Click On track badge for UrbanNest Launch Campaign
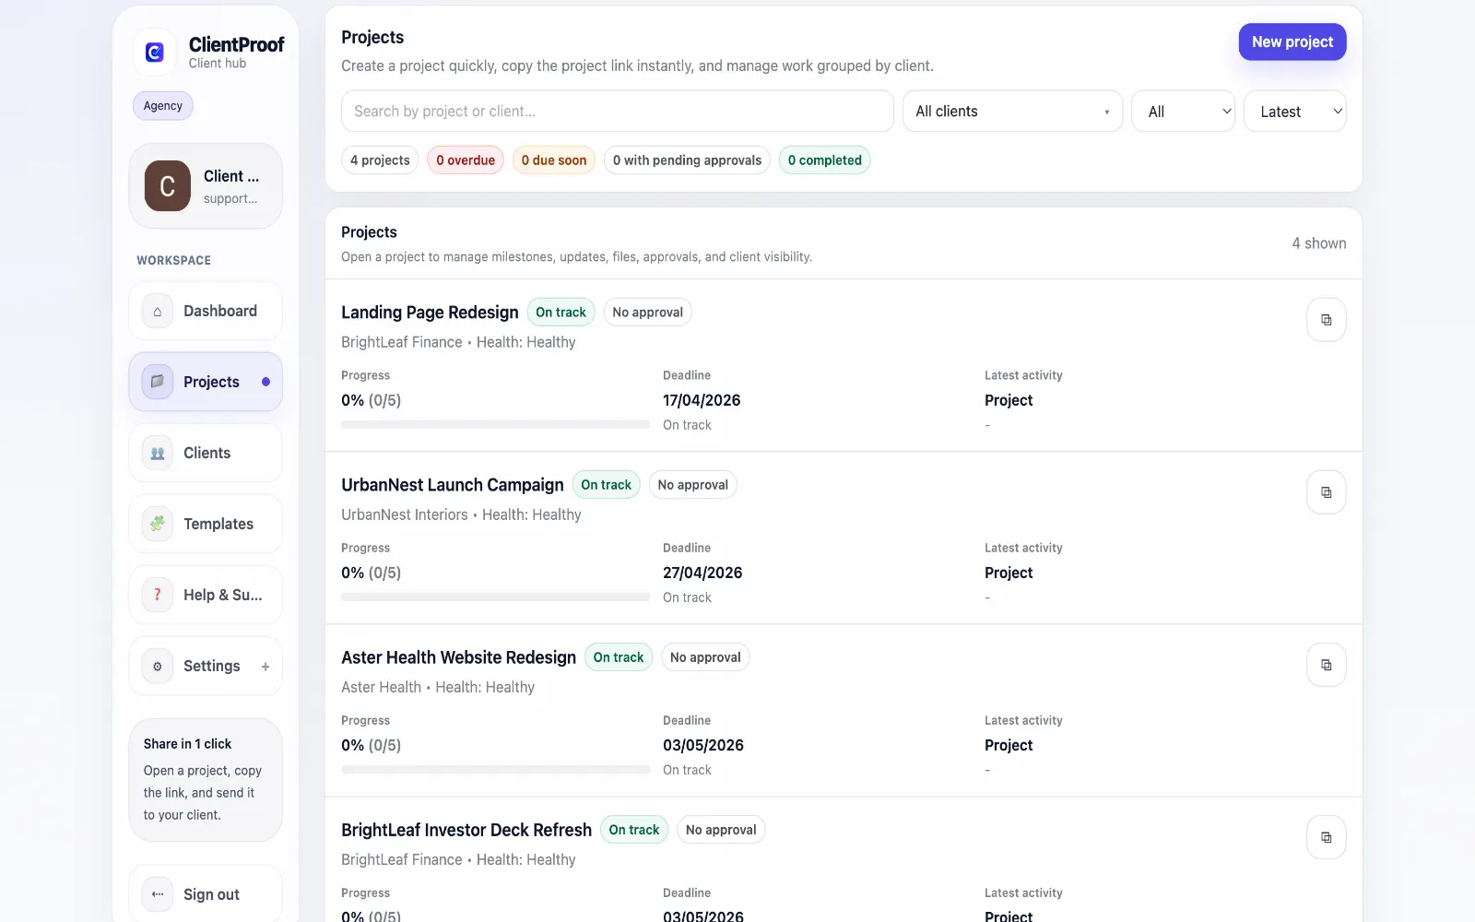Screen dimensions: 1475x922 click(606, 485)
